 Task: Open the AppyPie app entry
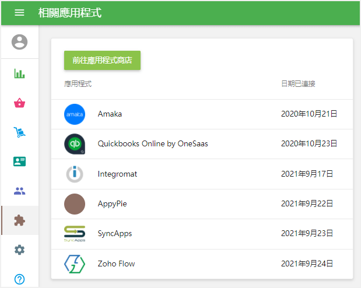click(202, 204)
